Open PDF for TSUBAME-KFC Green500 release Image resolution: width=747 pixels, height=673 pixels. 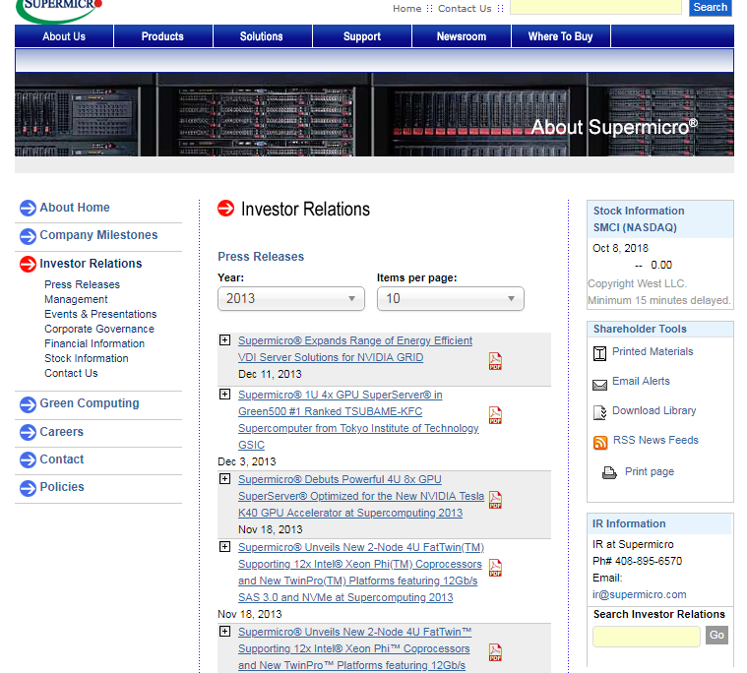click(x=495, y=415)
